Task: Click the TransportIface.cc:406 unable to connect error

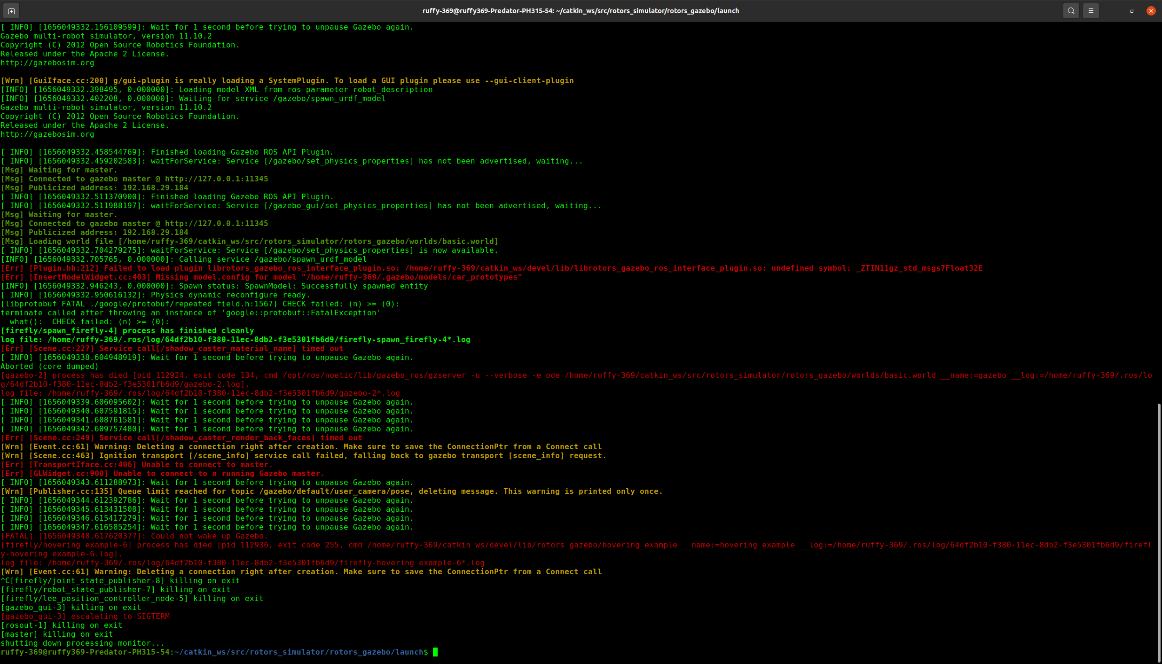Action: 136,465
